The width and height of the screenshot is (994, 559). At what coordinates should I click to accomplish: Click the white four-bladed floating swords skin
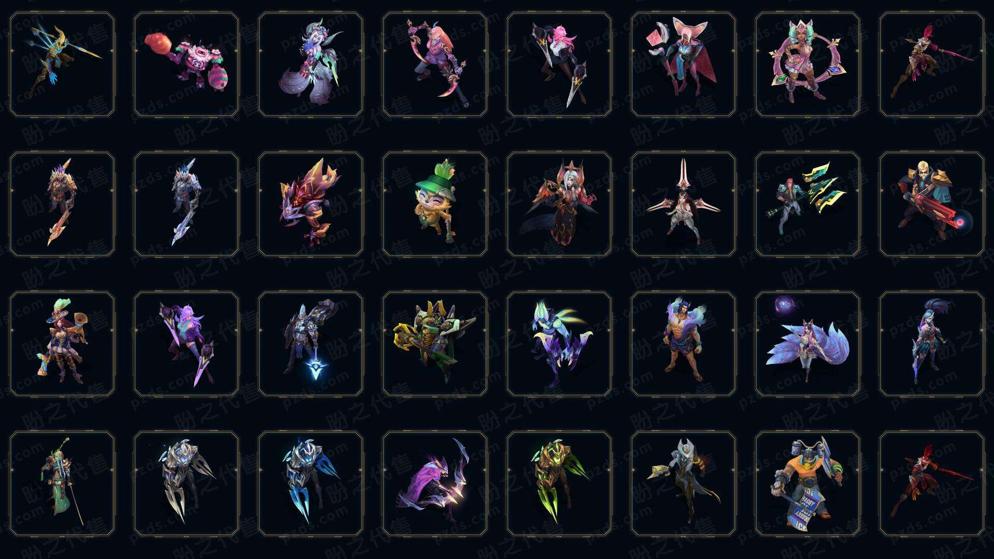pos(683,204)
